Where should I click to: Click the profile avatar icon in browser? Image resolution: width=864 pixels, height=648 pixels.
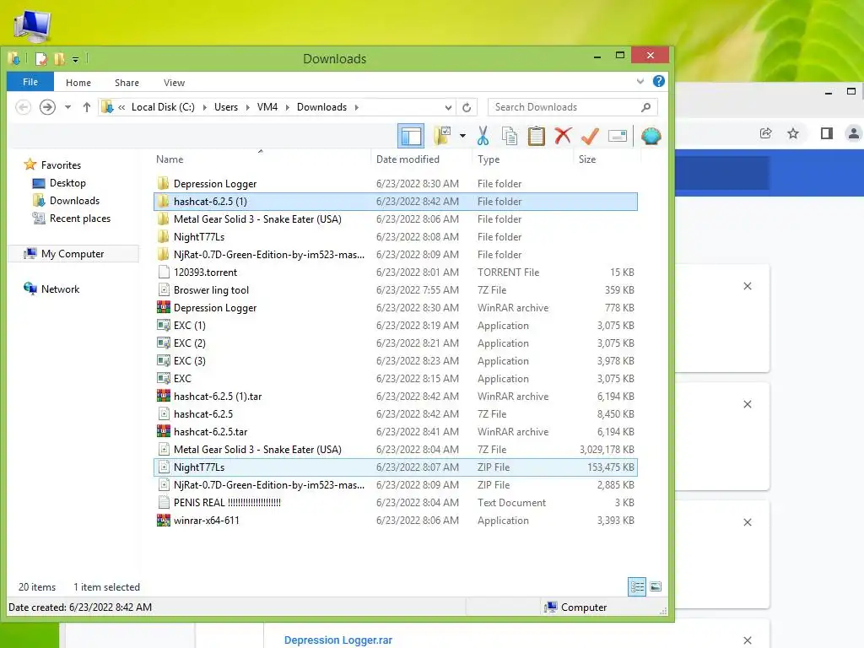[x=854, y=133]
